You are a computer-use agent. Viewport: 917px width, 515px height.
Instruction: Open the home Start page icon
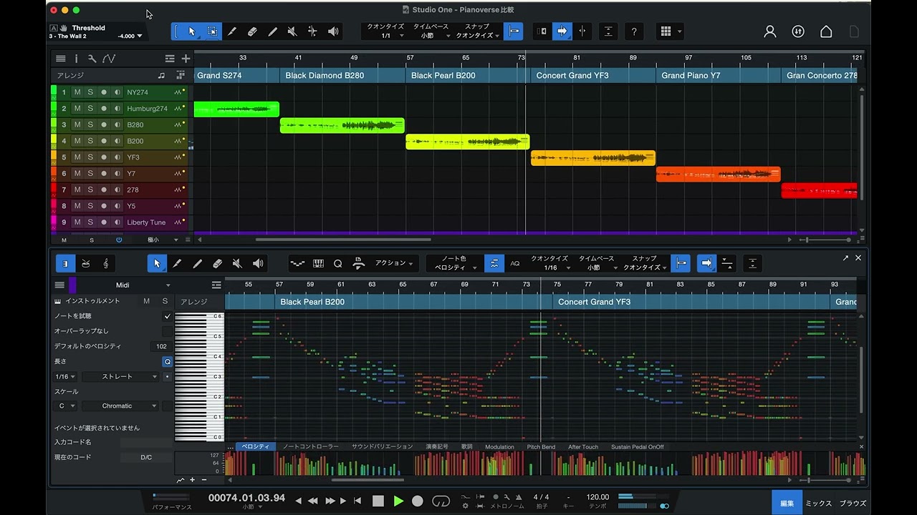826,31
